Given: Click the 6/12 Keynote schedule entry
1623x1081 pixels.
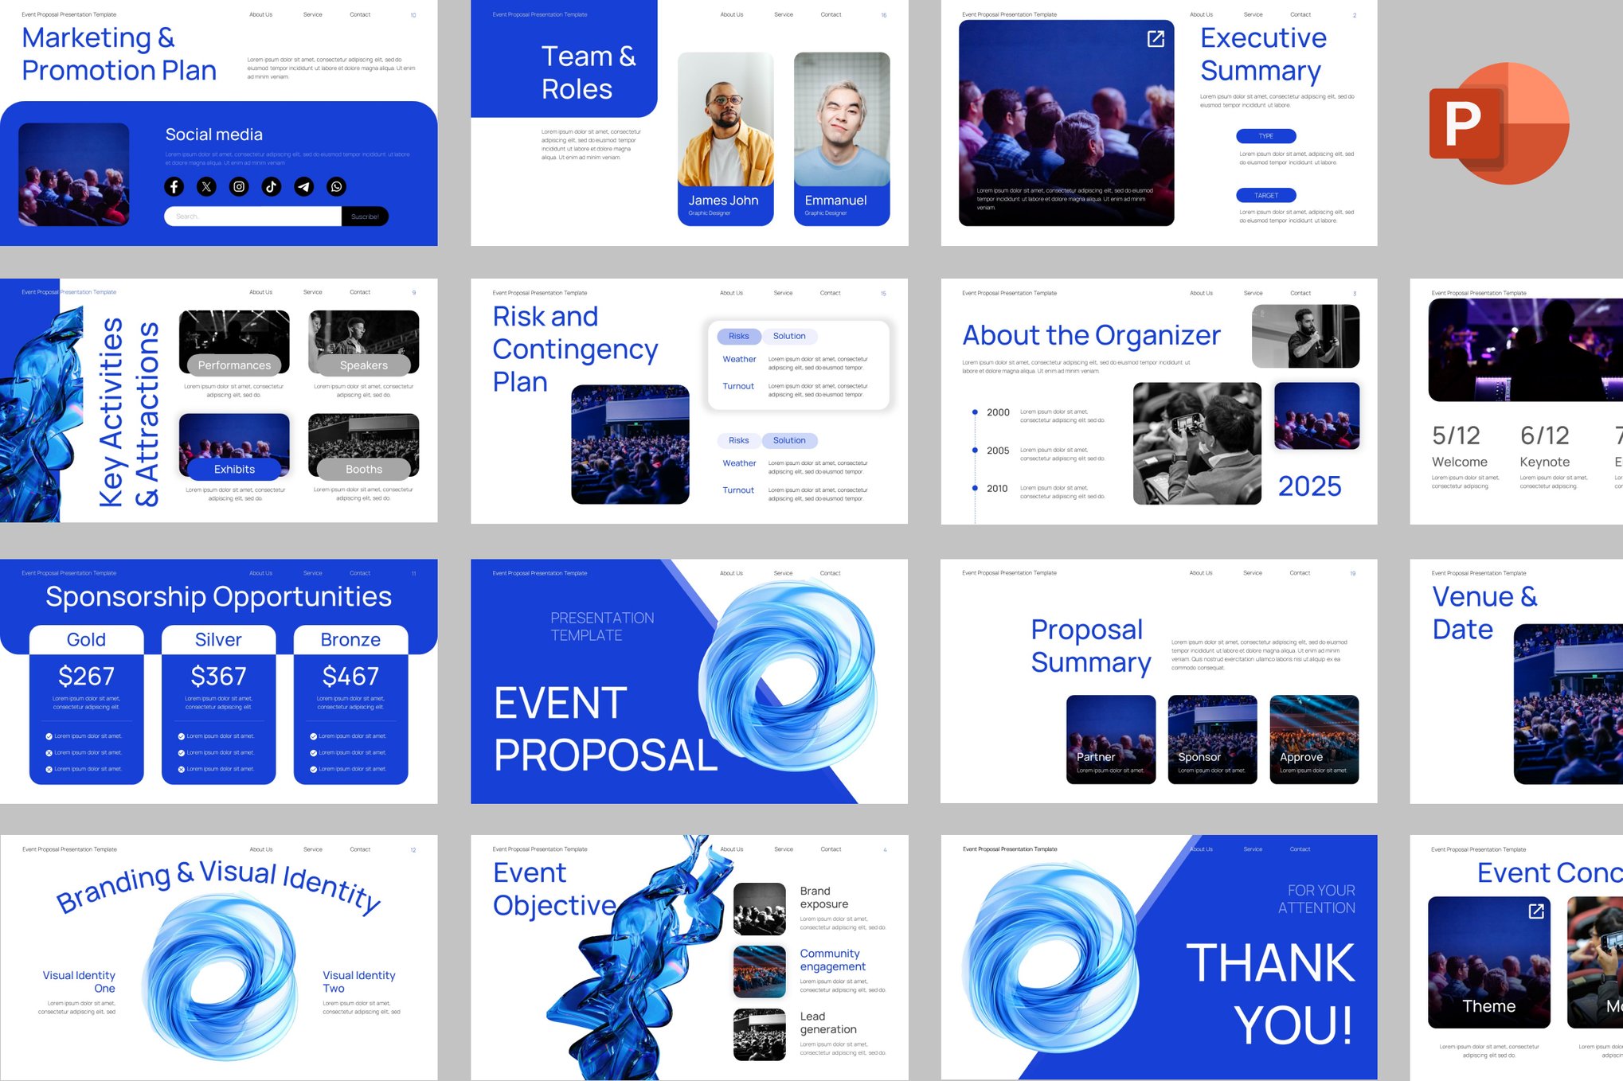Looking at the screenshot, I should tap(1553, 456).
